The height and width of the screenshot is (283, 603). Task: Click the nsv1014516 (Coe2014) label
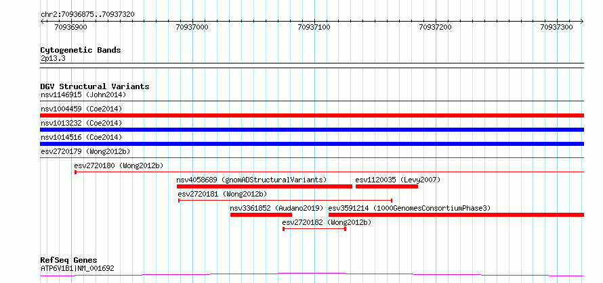tap(81, 137)
